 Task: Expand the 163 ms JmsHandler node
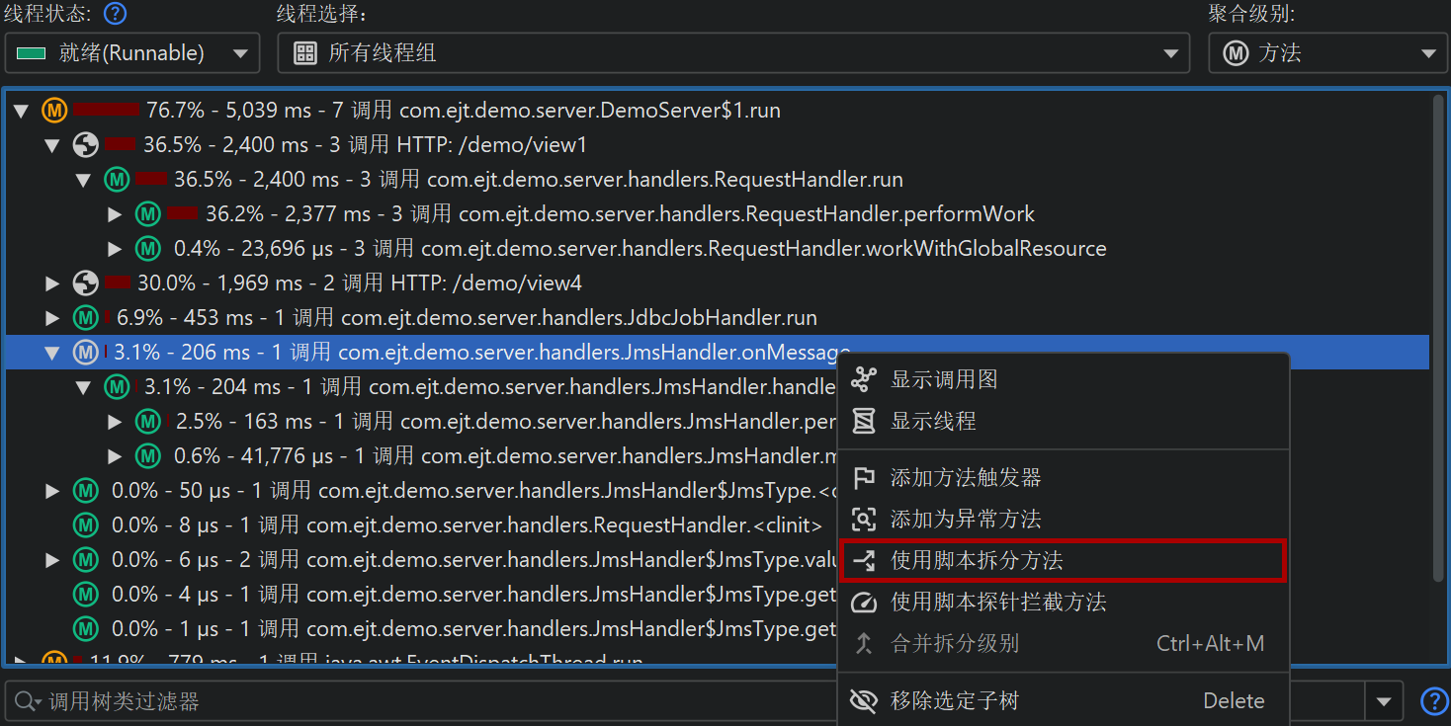point(116,422)
